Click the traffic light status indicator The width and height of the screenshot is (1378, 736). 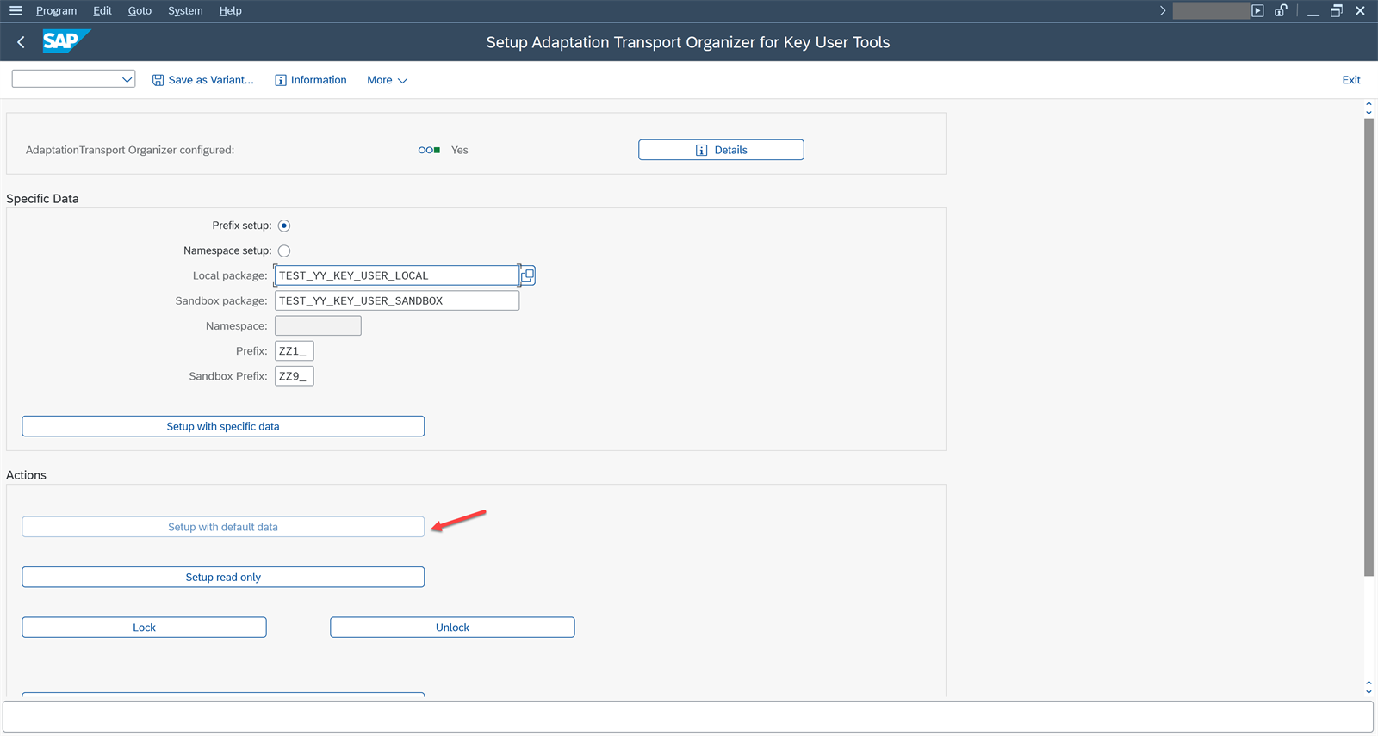click(x=429, y=150)
